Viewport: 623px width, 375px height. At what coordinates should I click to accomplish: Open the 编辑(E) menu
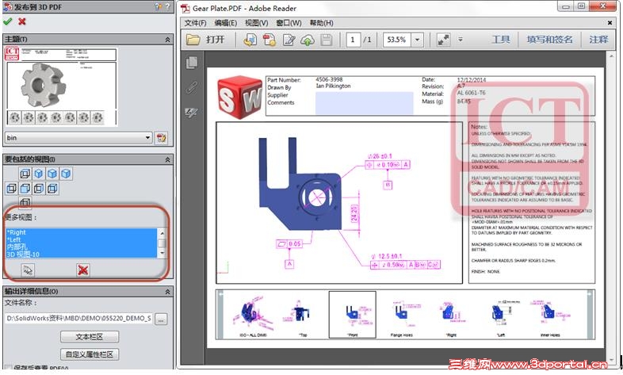[226, 23]
